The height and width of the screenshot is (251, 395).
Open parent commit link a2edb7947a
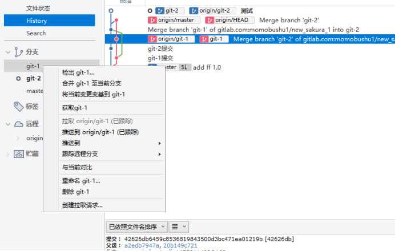coord(142,245)
